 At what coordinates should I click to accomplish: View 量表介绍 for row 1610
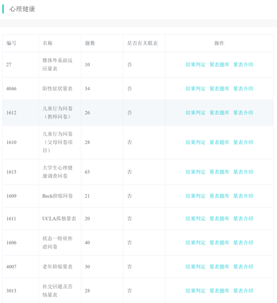pyautogui.click(x=243, y=143)
